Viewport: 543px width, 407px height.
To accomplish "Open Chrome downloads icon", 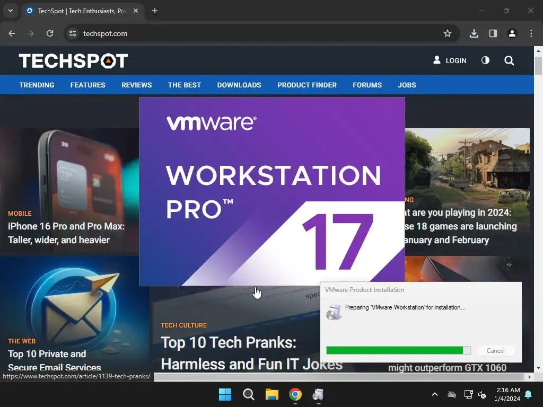I will coord(474,33).
